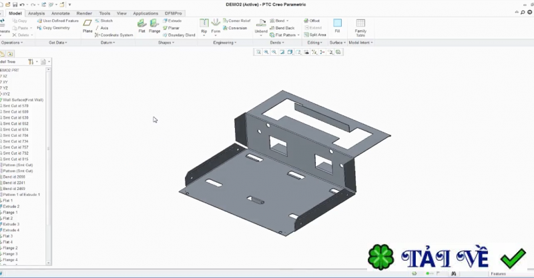Open the DFMPro tab

tap(174, 13)
